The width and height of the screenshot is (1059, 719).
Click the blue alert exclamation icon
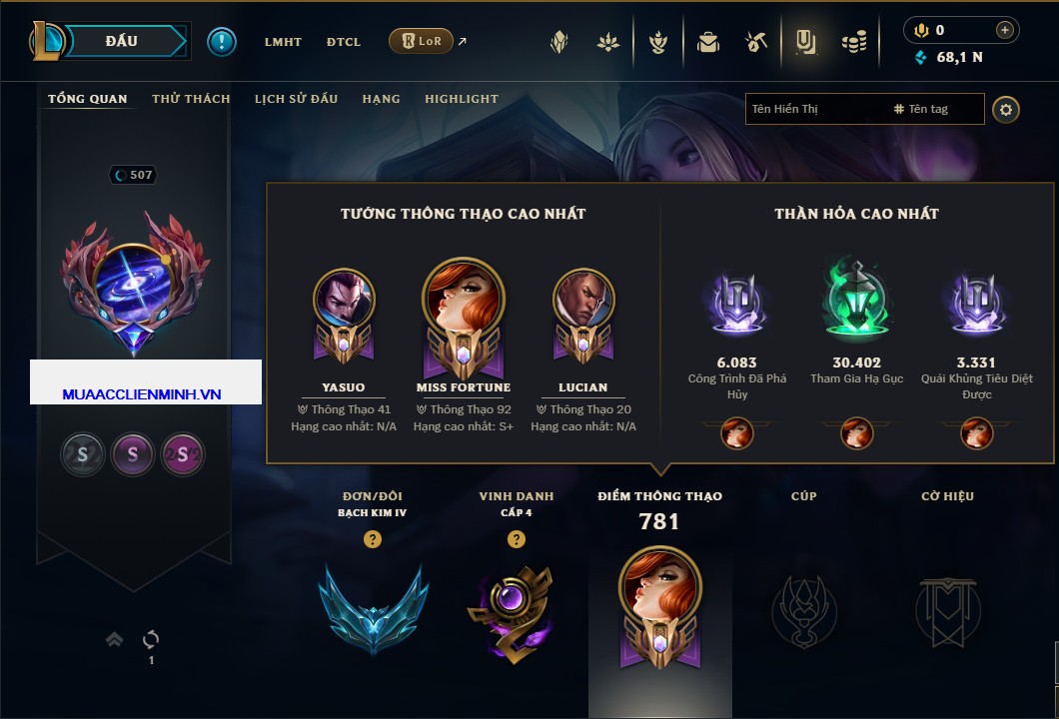click(x=222, y=42)
